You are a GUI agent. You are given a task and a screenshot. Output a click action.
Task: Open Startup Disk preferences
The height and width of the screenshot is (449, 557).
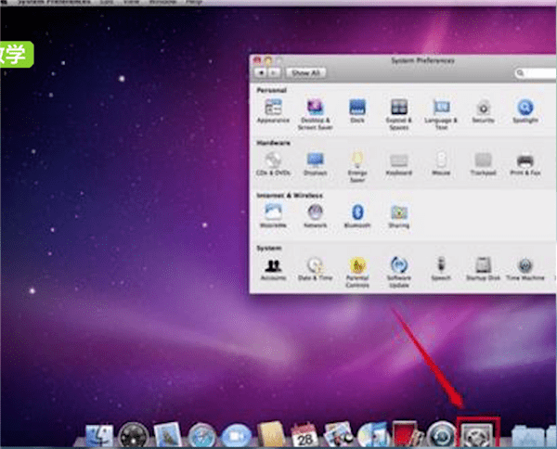point(483,268)
